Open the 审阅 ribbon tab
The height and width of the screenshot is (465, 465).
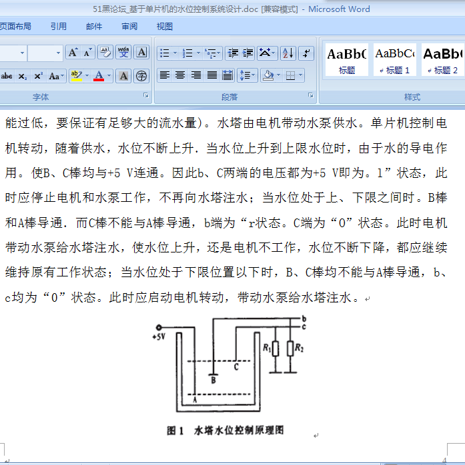pos(129,27)
